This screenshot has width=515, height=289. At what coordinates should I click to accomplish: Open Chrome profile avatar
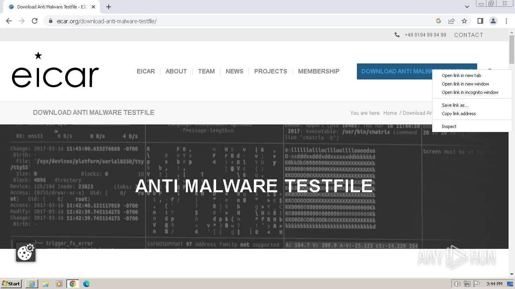click(493, 21)
